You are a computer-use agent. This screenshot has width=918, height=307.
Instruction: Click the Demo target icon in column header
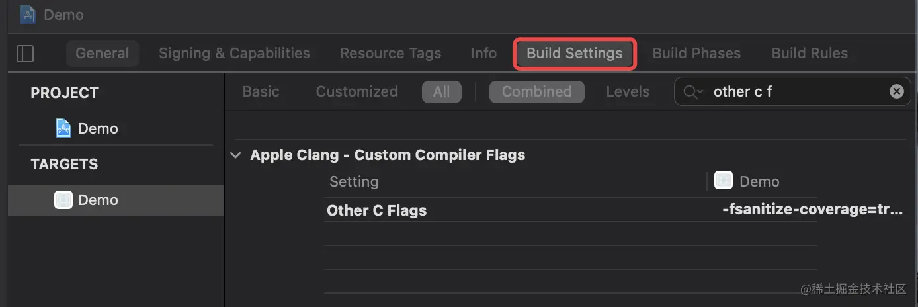click(724, 181)
